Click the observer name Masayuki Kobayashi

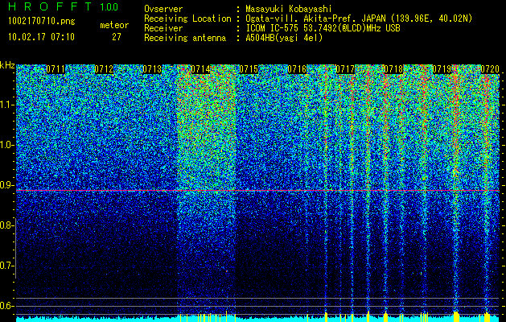289,9
